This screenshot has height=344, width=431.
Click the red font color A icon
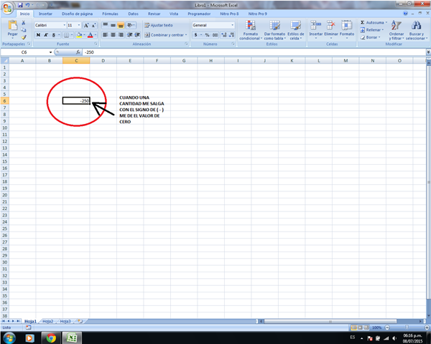point(91,35)
